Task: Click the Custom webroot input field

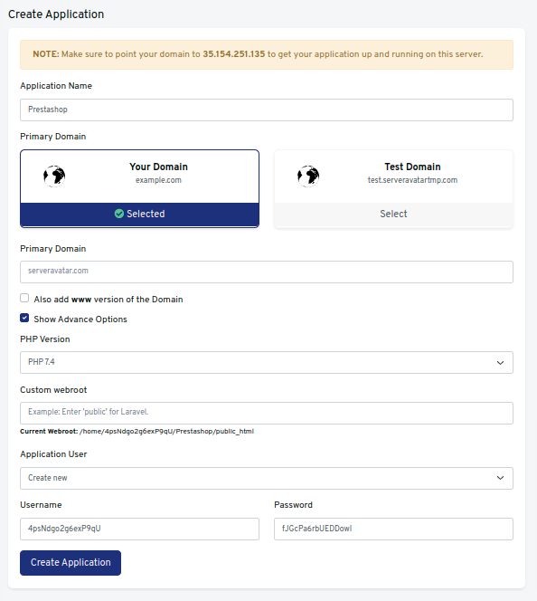Action: pyautogui.click(x=267, y=413)
